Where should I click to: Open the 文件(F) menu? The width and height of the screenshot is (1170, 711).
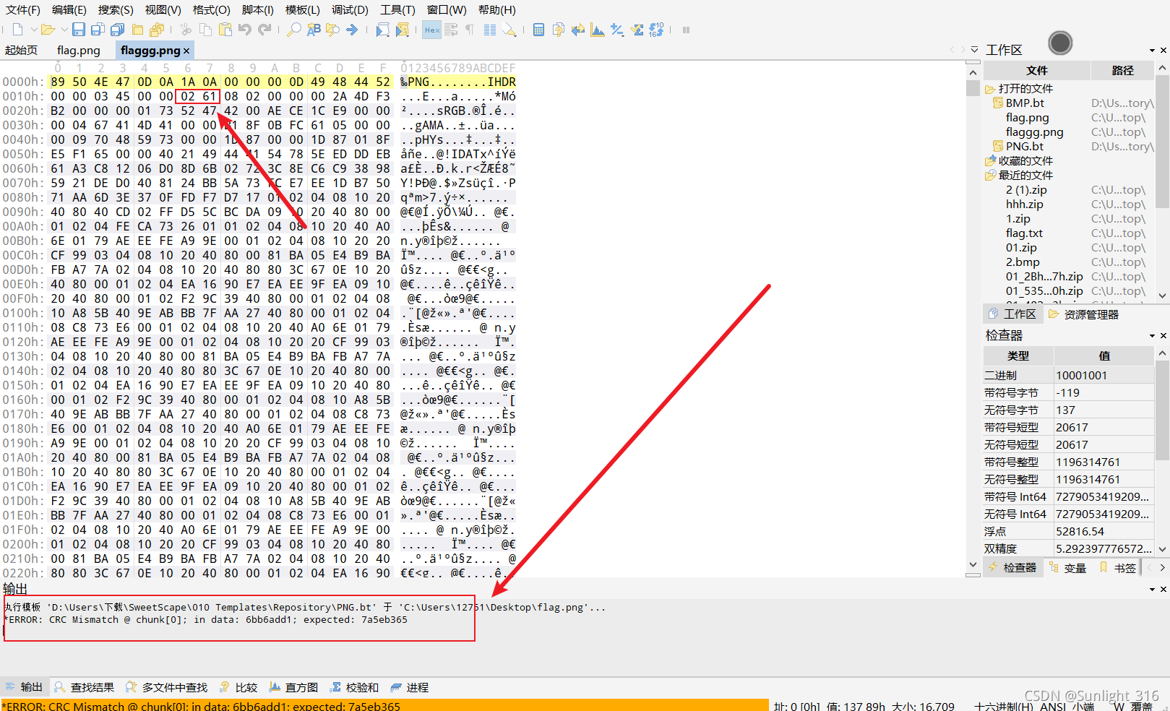tap(23, 10)
